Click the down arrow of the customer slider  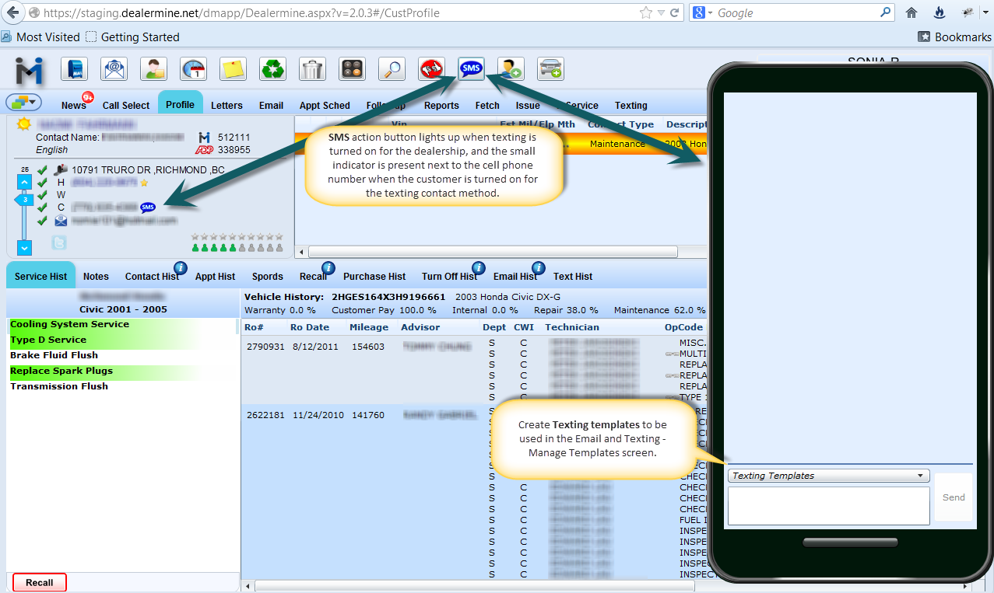24,248
